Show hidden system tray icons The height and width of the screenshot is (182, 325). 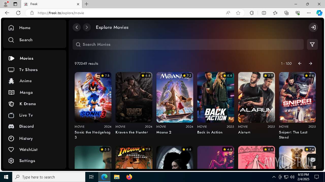(x=274, y=177)
